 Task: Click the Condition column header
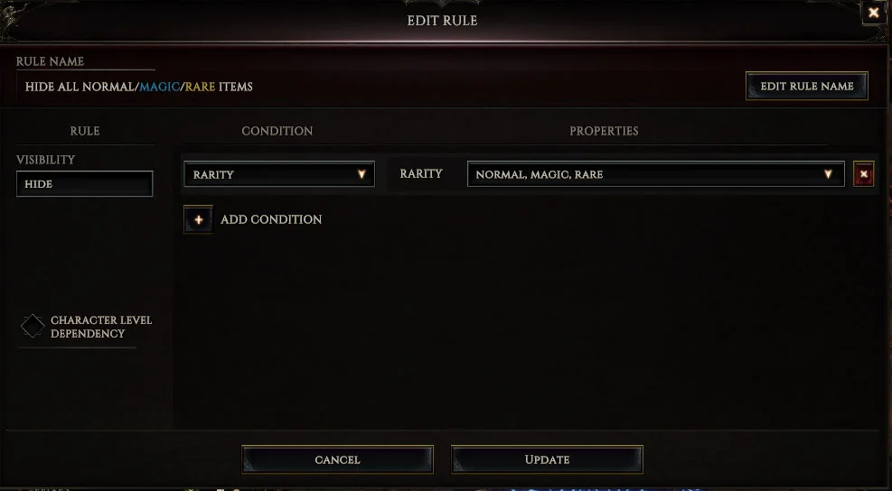[x=277, y=131]
